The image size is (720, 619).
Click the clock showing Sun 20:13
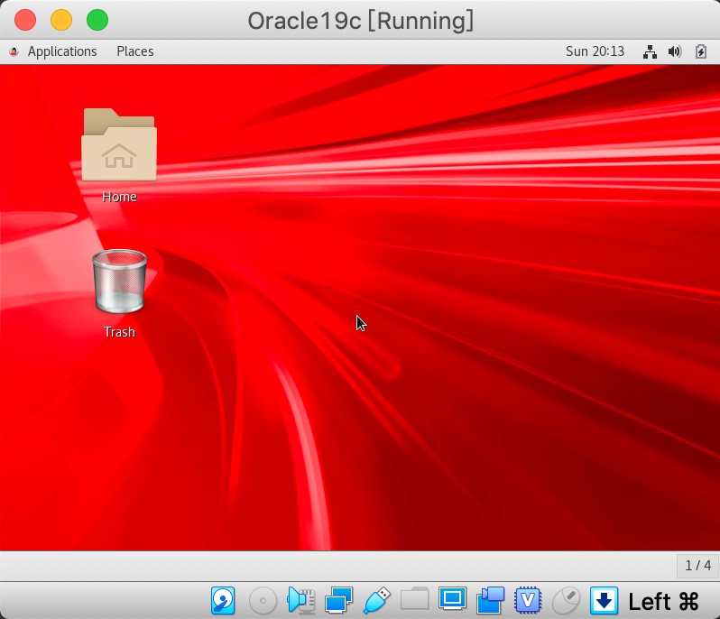click(595, 51)
